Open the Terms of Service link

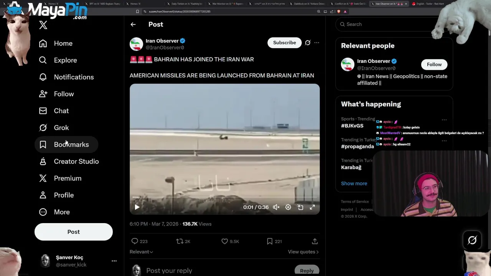[x=355, y=202]
